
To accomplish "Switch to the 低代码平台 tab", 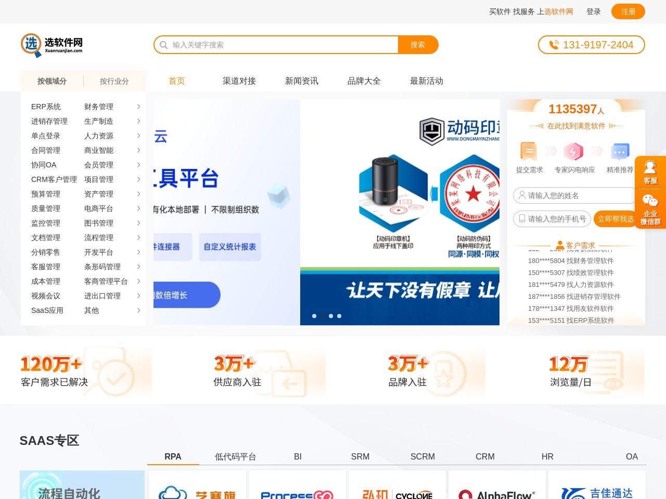I will (235, 456).
